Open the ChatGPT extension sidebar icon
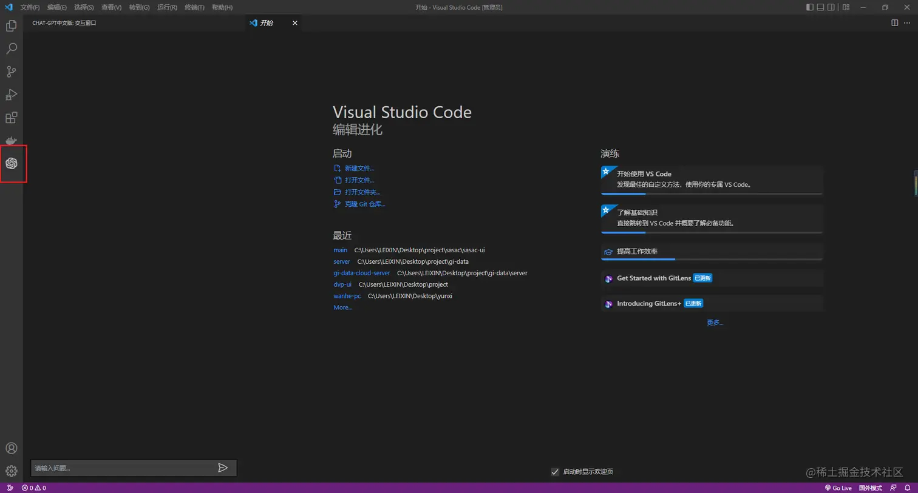 click(x=12, y=163)
